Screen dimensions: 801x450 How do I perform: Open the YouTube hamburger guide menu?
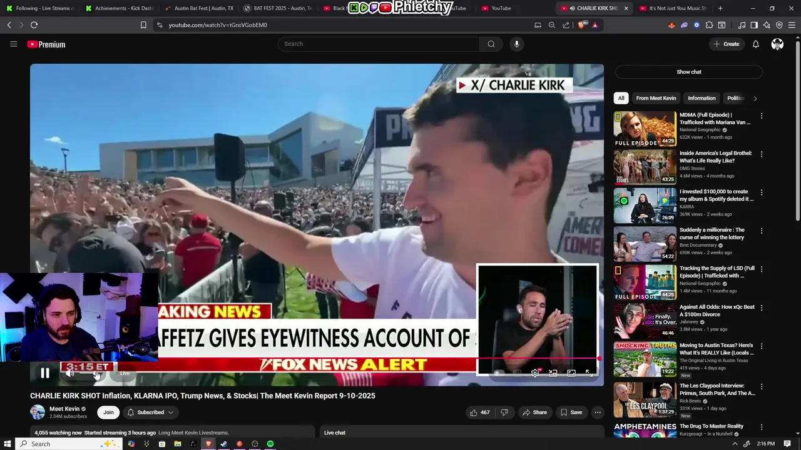[x=13, y=44]
